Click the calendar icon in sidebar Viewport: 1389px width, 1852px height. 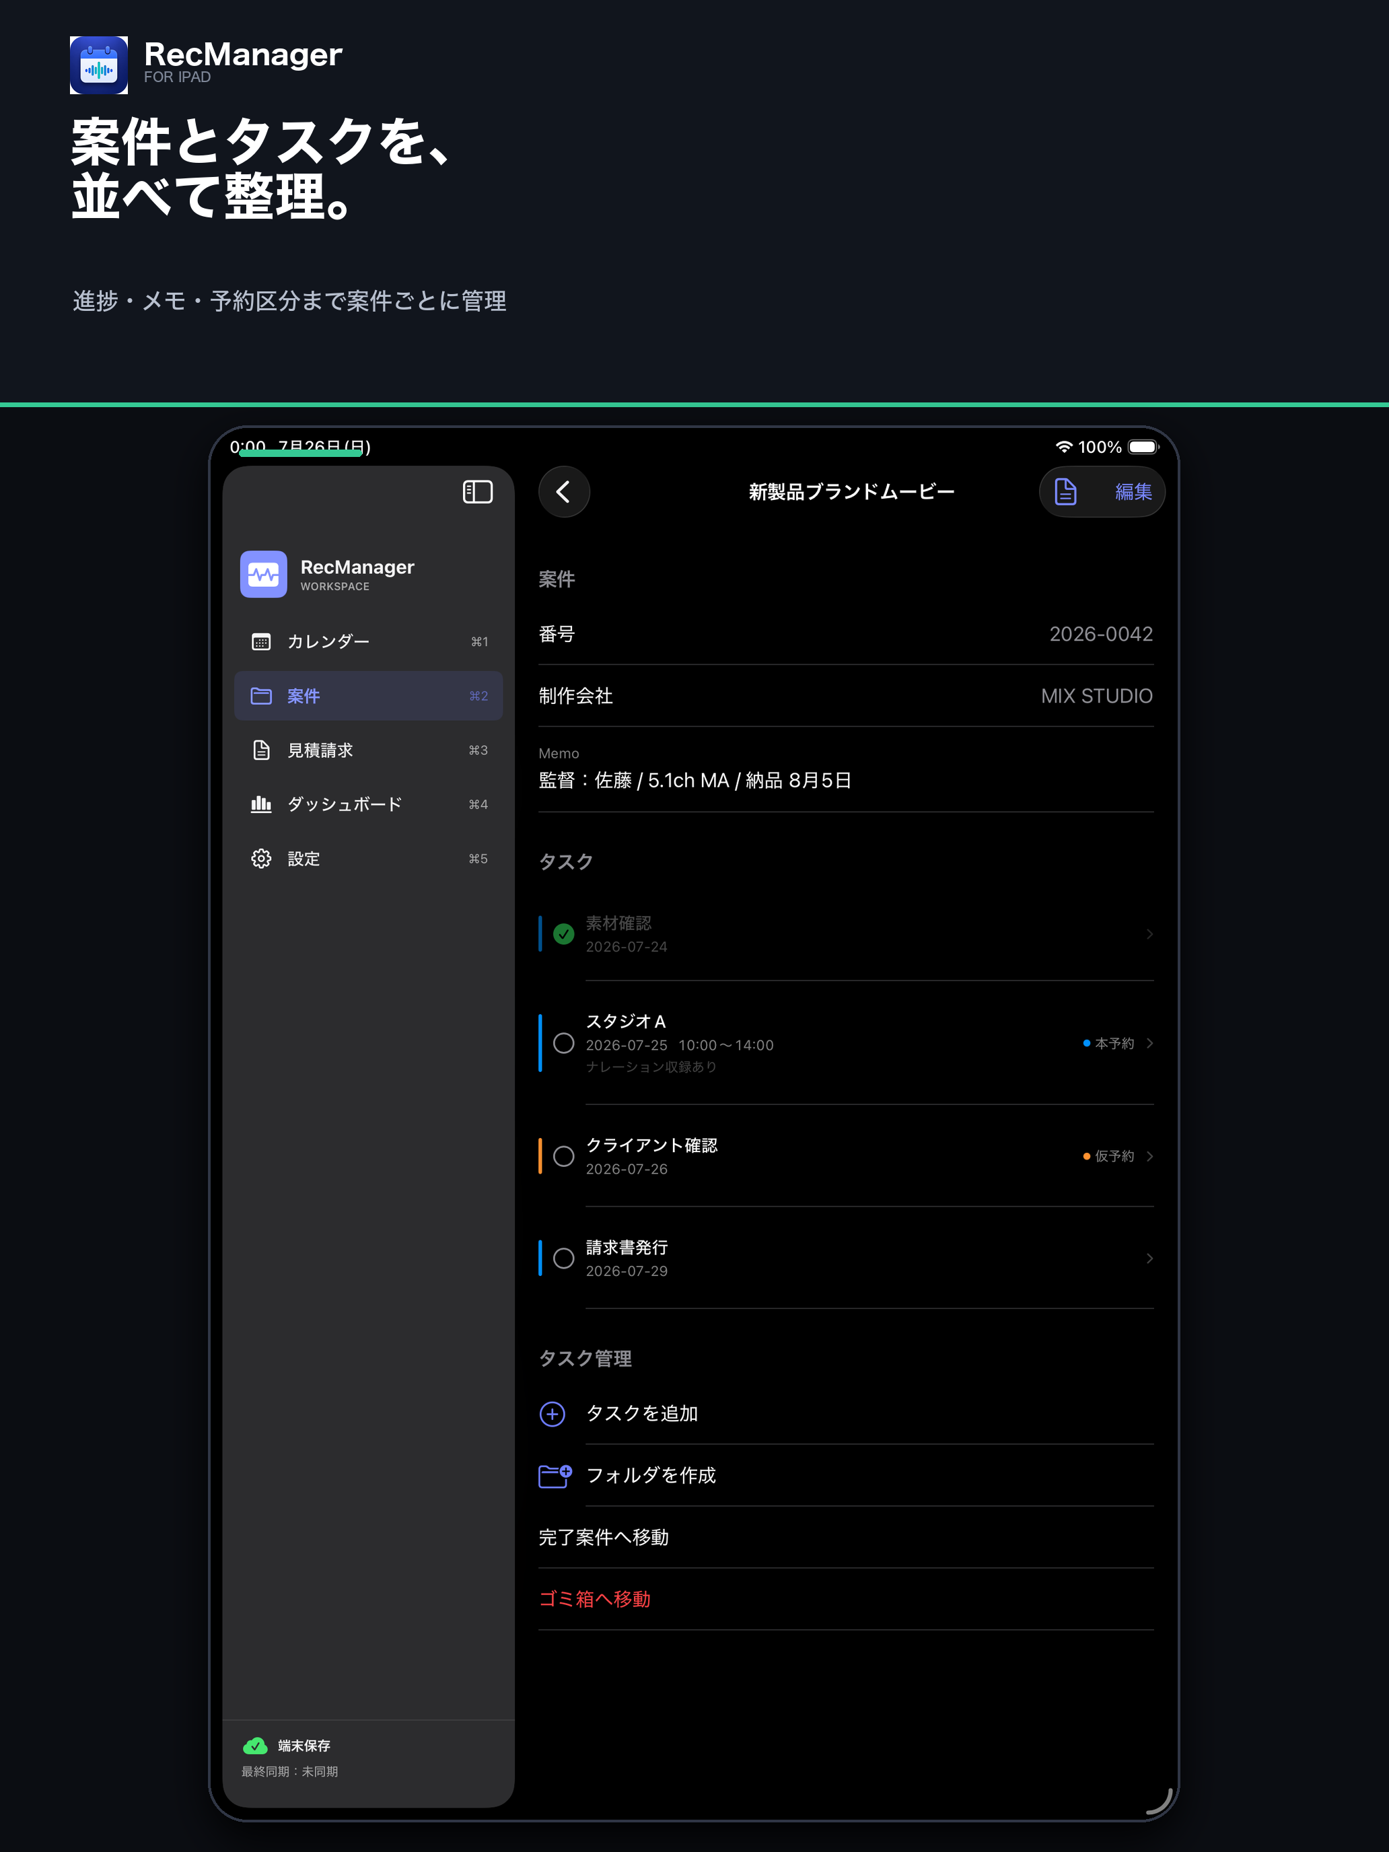pyautogui.click(x=261, y=641)
